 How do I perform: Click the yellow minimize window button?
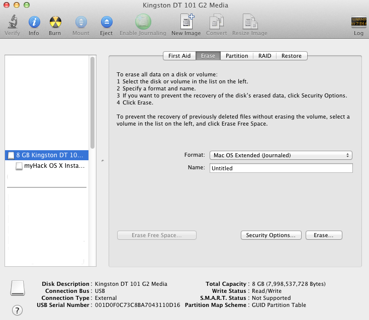(x=17, y=5)
